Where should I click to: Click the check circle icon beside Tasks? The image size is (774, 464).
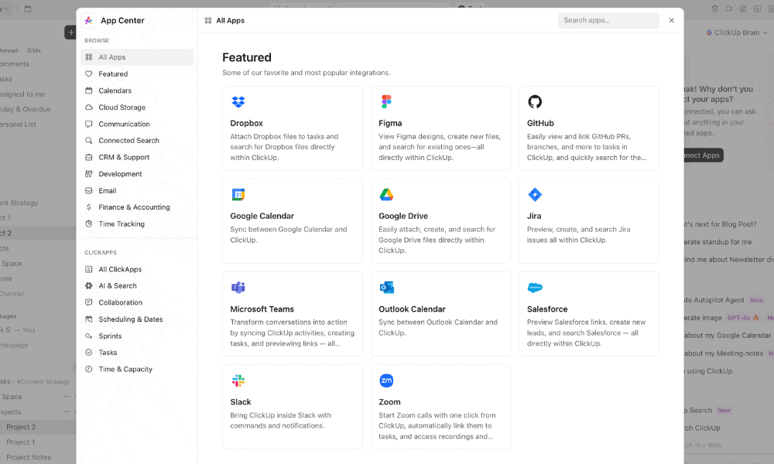[89, 353]
